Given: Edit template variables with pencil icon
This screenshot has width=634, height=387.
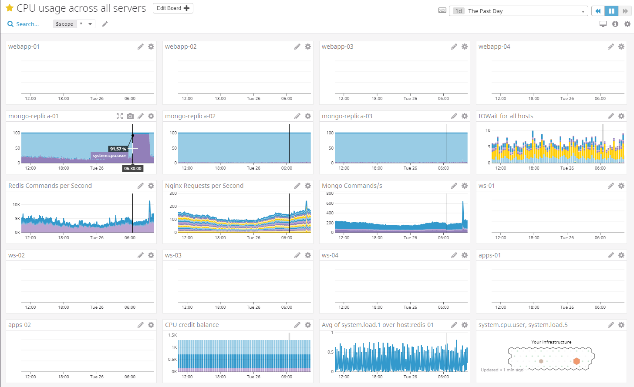Looking at the screenshot, I should [x=105, y=24].
